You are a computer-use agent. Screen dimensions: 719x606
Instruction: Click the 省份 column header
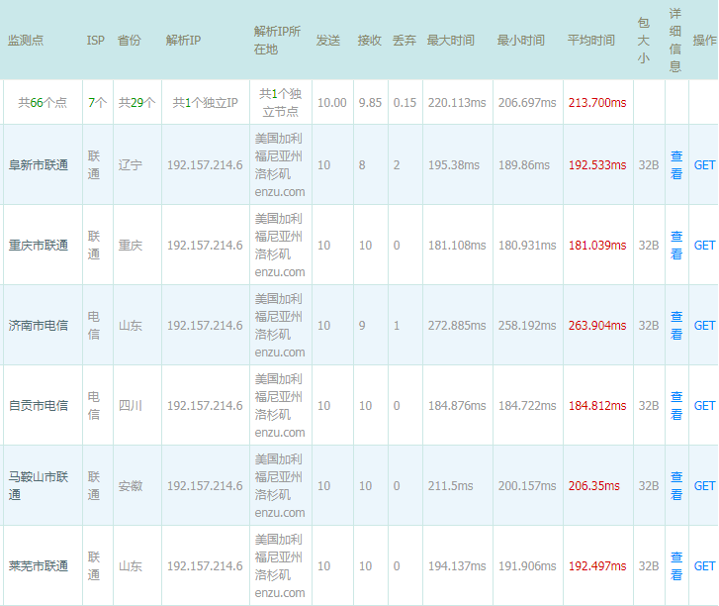tap(130, 41)
